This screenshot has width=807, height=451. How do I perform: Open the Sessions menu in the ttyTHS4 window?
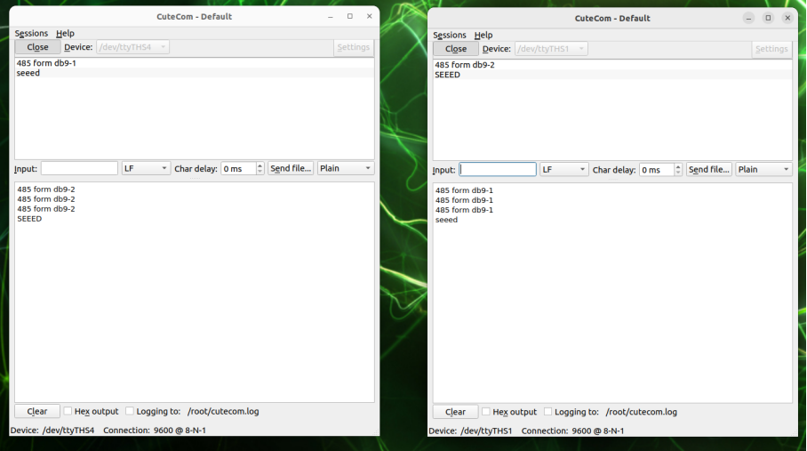(31, 33)
